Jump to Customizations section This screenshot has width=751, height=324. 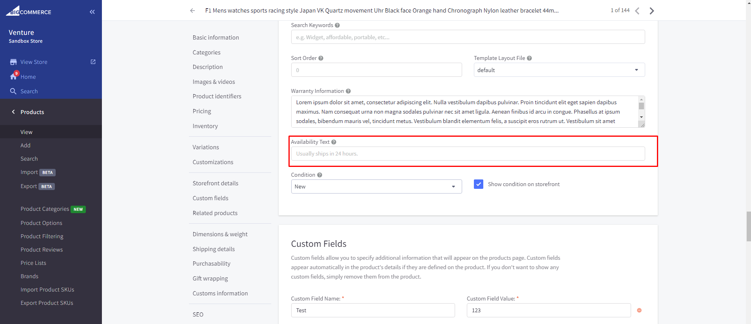[x=213, y=162]
